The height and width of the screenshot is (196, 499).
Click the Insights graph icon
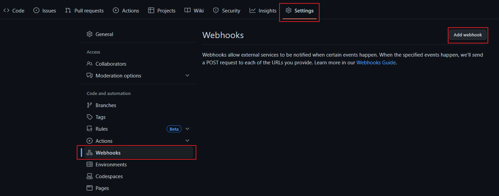(253, 10)
